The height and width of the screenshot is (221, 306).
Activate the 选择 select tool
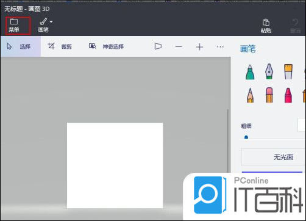[x=20, y=46]
